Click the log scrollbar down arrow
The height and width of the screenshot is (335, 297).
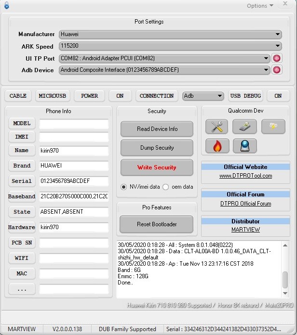pos(285,293)
